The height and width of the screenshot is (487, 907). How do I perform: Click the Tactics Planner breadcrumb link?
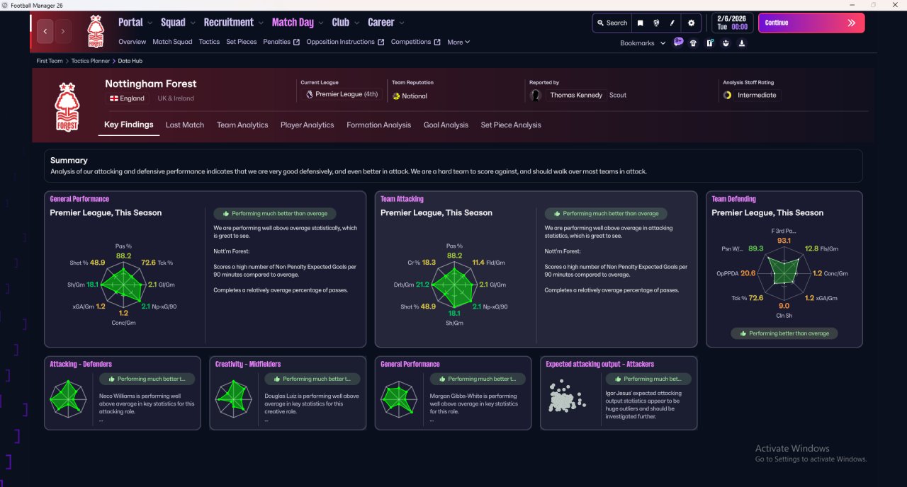(91, 62)
